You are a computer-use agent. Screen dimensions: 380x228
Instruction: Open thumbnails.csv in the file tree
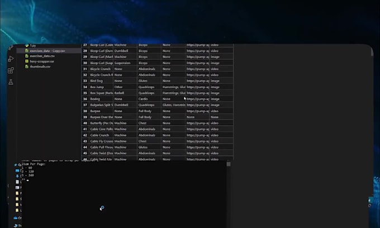click(40, 66)
